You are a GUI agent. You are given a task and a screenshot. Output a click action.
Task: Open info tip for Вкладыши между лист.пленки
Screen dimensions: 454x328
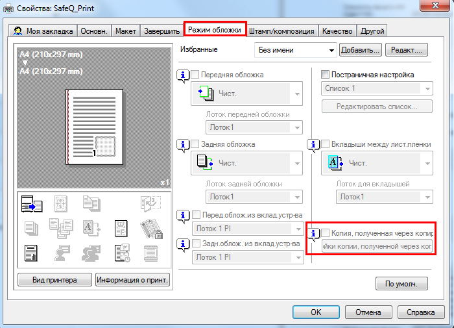[x=313, y=145]
